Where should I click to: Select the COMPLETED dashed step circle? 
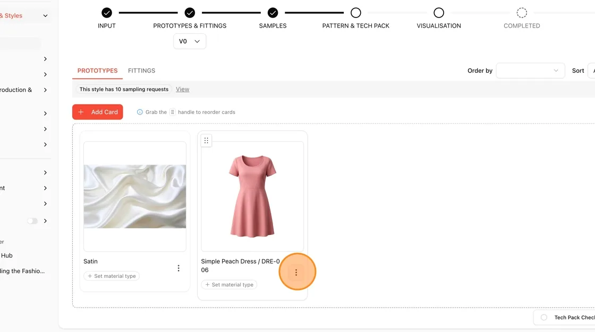click(x=522, y=13)
